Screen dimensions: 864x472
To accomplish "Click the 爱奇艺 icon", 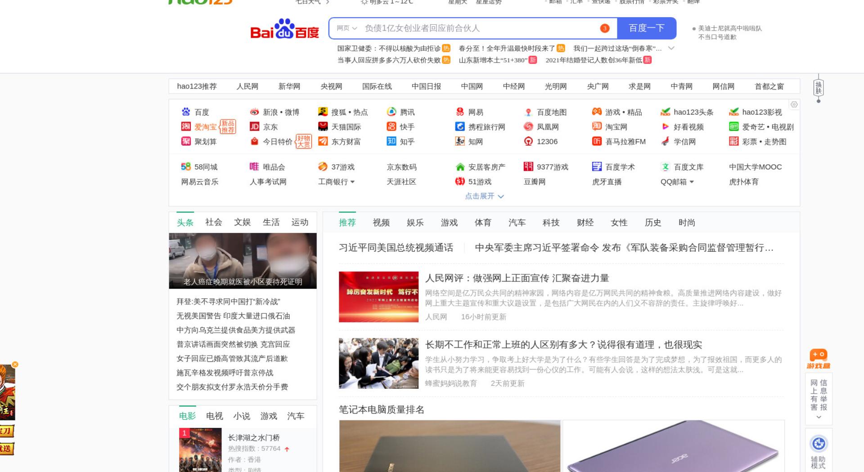I will point(734,127).
